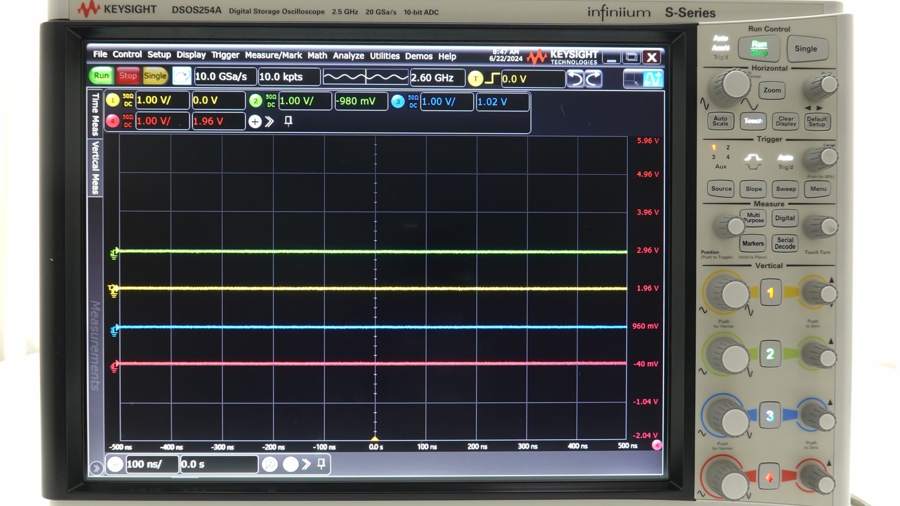
Task: Click the redo arrow icon
Action: (x=593, y=79)
